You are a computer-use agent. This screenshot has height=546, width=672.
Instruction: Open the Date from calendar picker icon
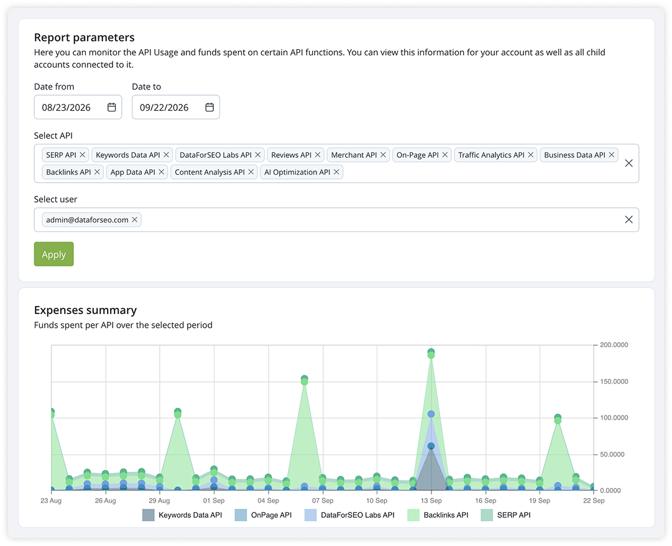(111, 107)
